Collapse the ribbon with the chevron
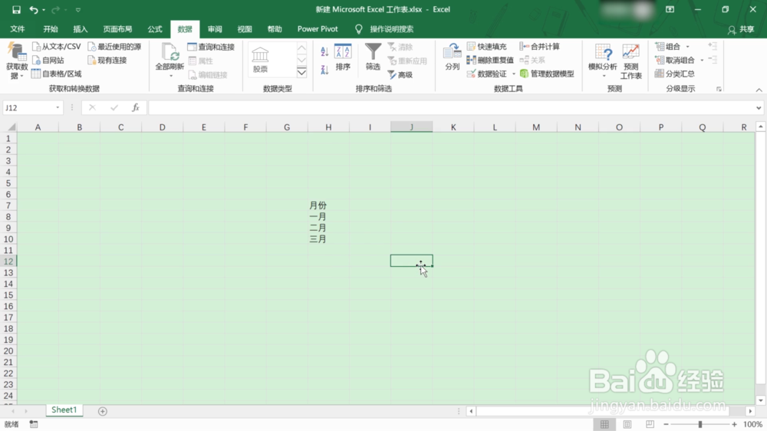Viewport: 767px width, 431px height. click(x=759, y=90)
